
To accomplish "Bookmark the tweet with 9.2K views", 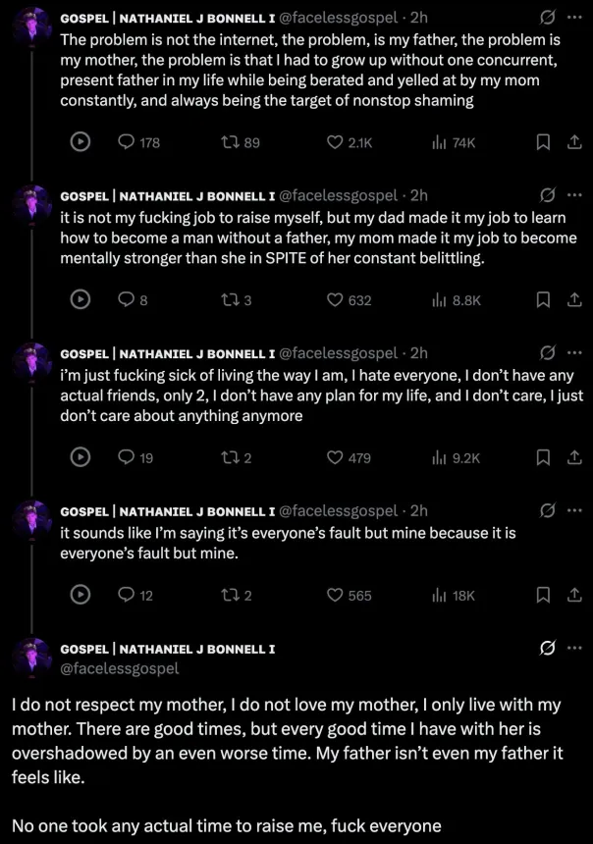I will click(542, 457).
